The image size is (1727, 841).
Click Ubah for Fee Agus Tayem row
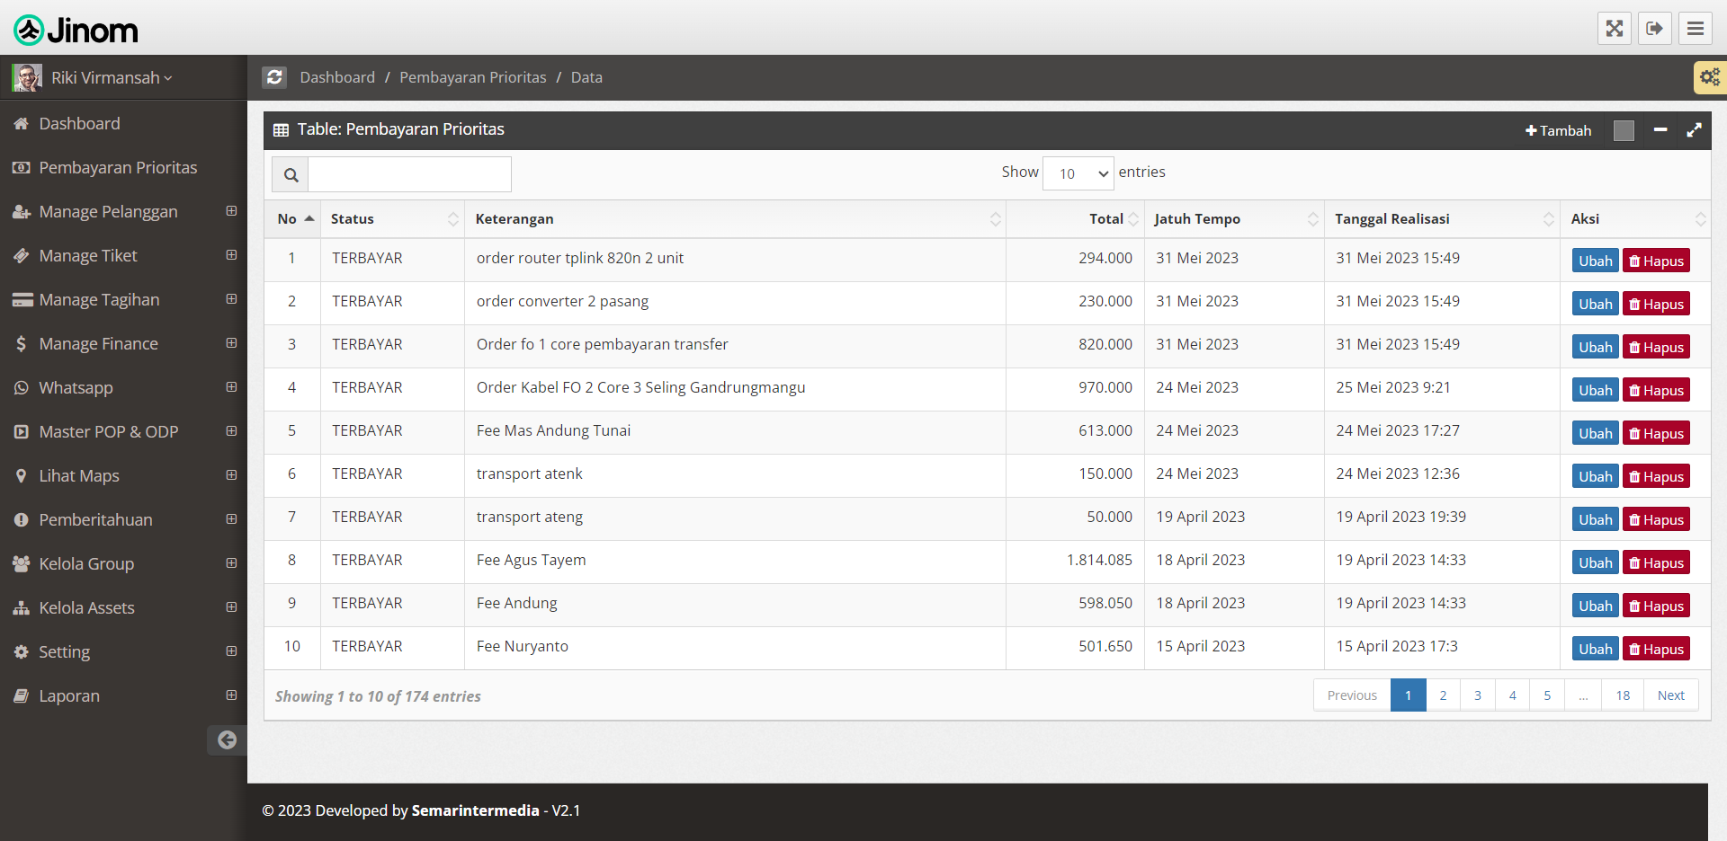pyautogui.click(x=1595, y=562)
